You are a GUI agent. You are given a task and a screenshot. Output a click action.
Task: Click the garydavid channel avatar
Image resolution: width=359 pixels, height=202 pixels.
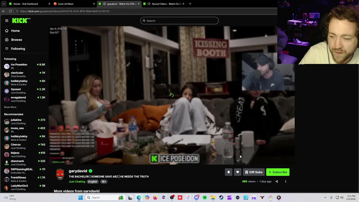60,174
